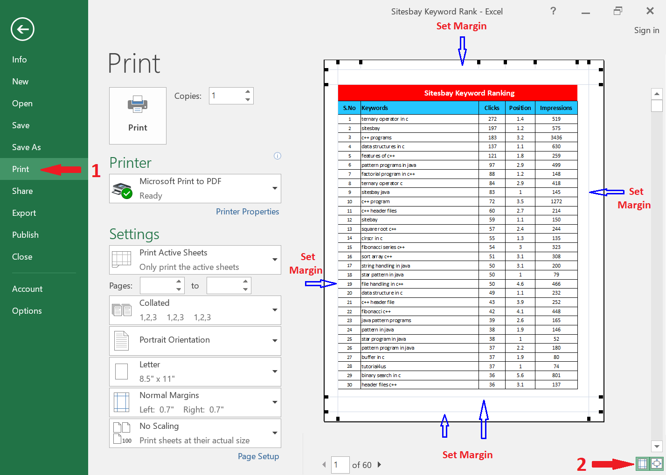The image size is (666, 475).
Task: Select Close in the backstage menu
Action: click(x=44, y=257)
